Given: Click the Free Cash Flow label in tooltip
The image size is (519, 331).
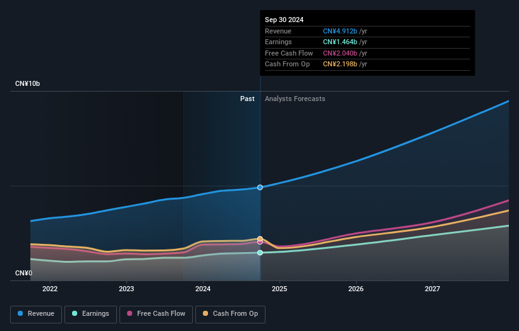Looking at the screenshot, I should point(289,53).
